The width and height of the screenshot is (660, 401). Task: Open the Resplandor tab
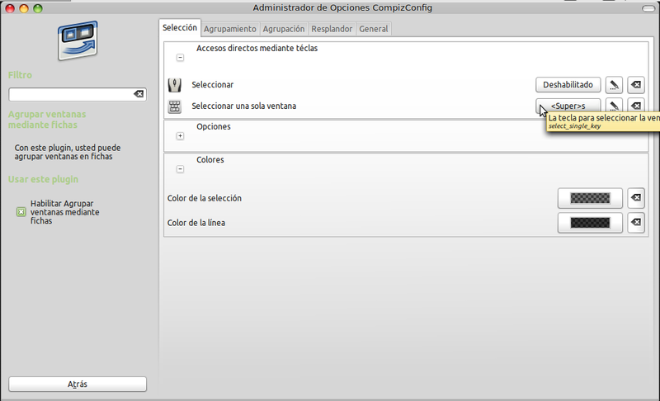[332, 29]
